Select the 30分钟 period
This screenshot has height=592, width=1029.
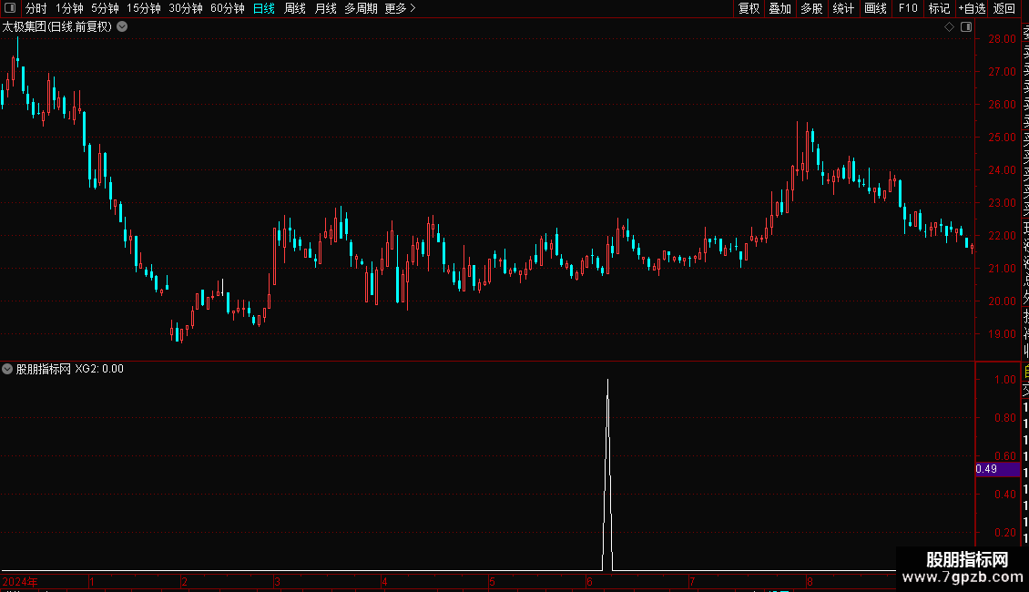tap(186, 8)
